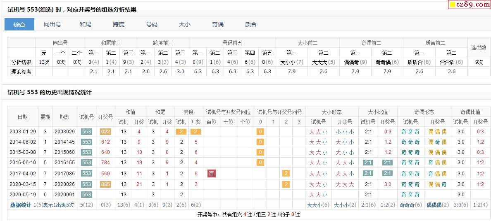Click the cz89.com site logo
This screenshot has height=221, width=491.
470,5
